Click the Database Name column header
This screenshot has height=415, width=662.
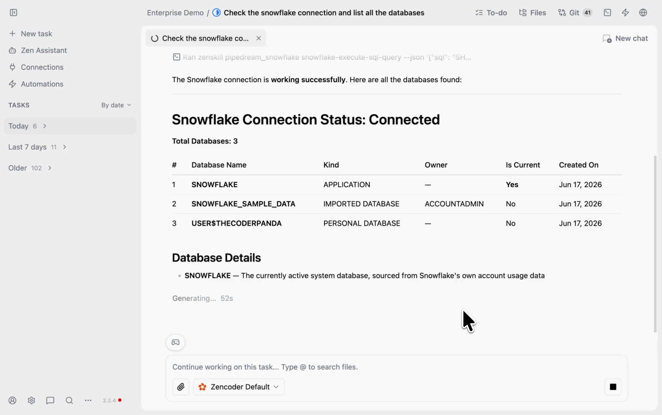click(x=219, y=165)
